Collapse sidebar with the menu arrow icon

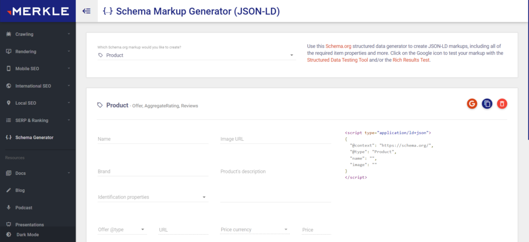point(87,11)
